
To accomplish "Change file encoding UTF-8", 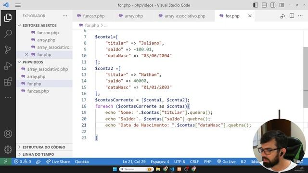I will (180, 161).
